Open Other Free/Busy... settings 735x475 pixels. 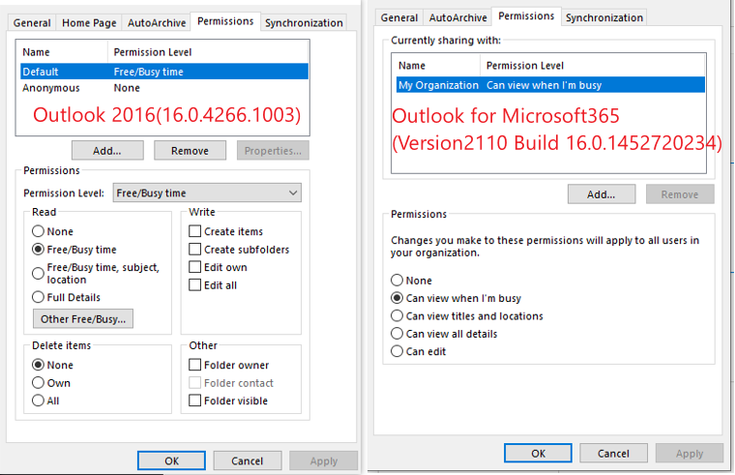tap(83, 319)
